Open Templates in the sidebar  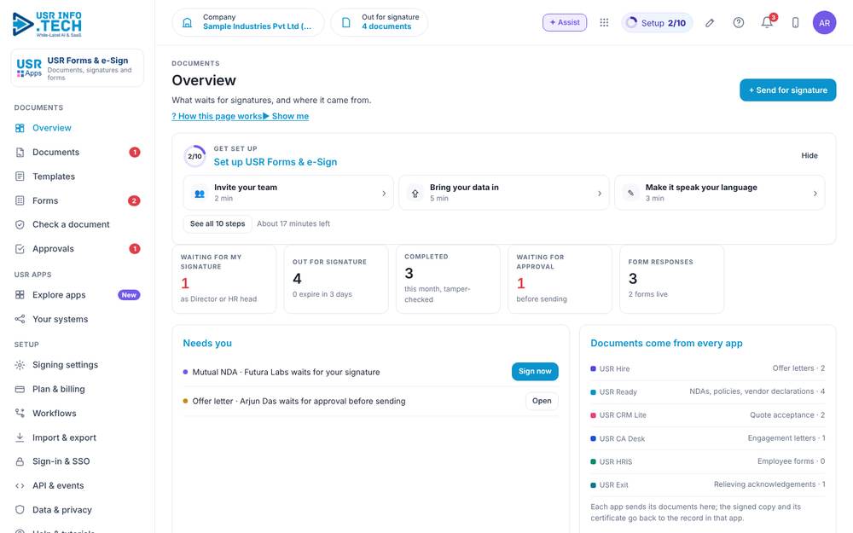point(78,177)
